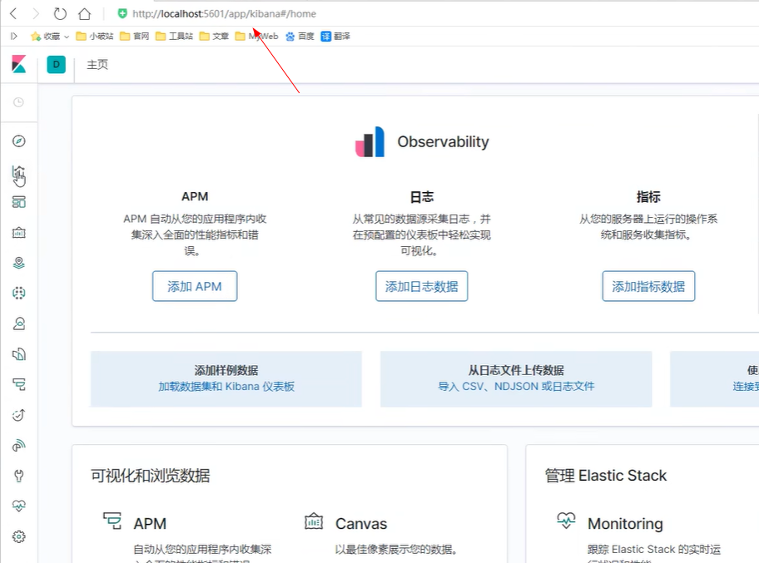759x563 pixels.
Task: Click the 管理 Elastic Stack heading
Action: (x=606, y=476)
